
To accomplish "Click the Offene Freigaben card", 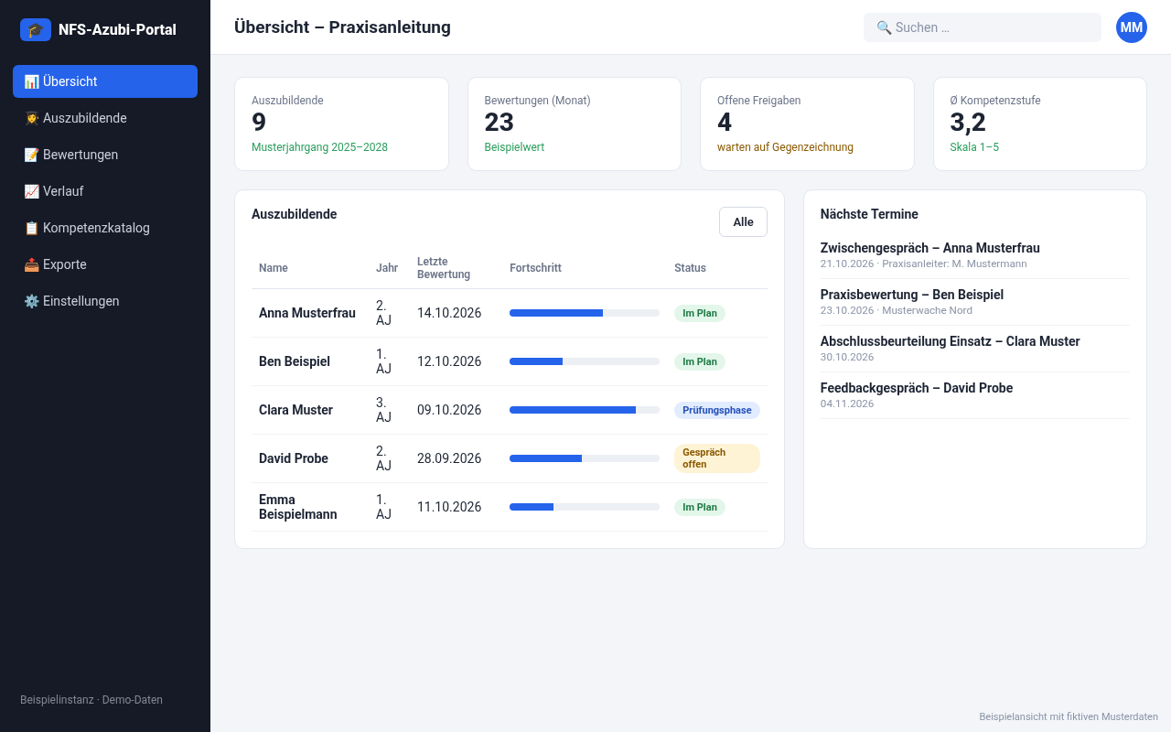I will pos(807,124).
